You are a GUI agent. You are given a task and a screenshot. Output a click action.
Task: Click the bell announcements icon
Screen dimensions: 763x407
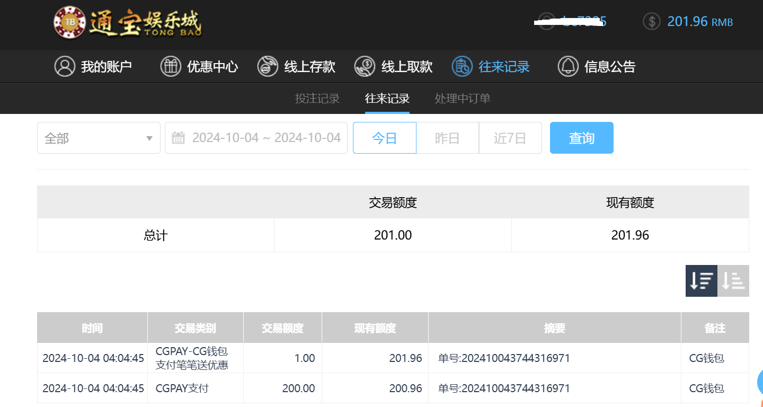[x=568, y=67]
